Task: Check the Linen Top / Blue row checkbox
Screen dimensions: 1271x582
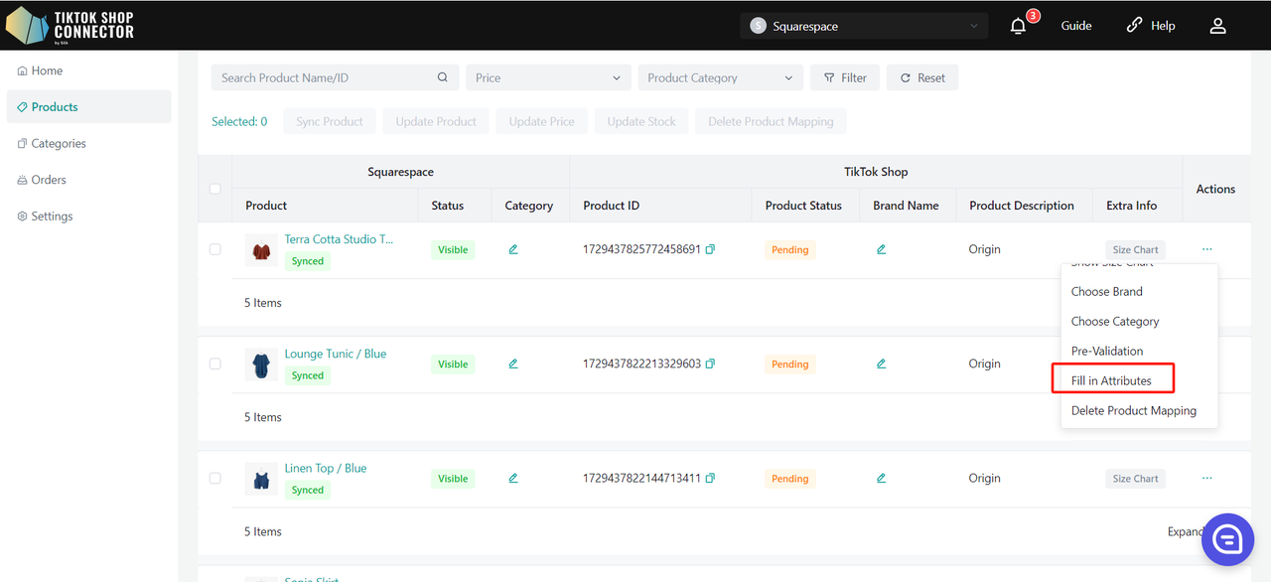Action: tap(214, 478)
